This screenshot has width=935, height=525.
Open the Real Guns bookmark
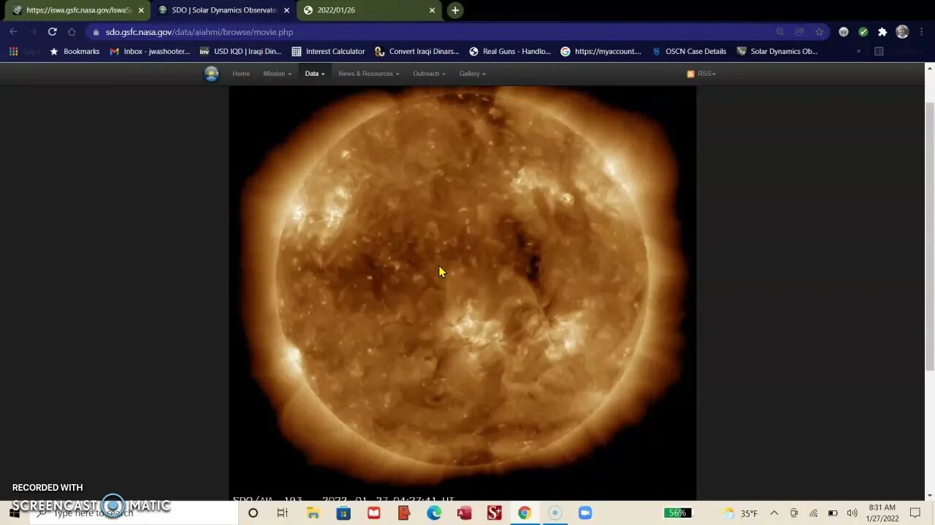coord(510,52)
